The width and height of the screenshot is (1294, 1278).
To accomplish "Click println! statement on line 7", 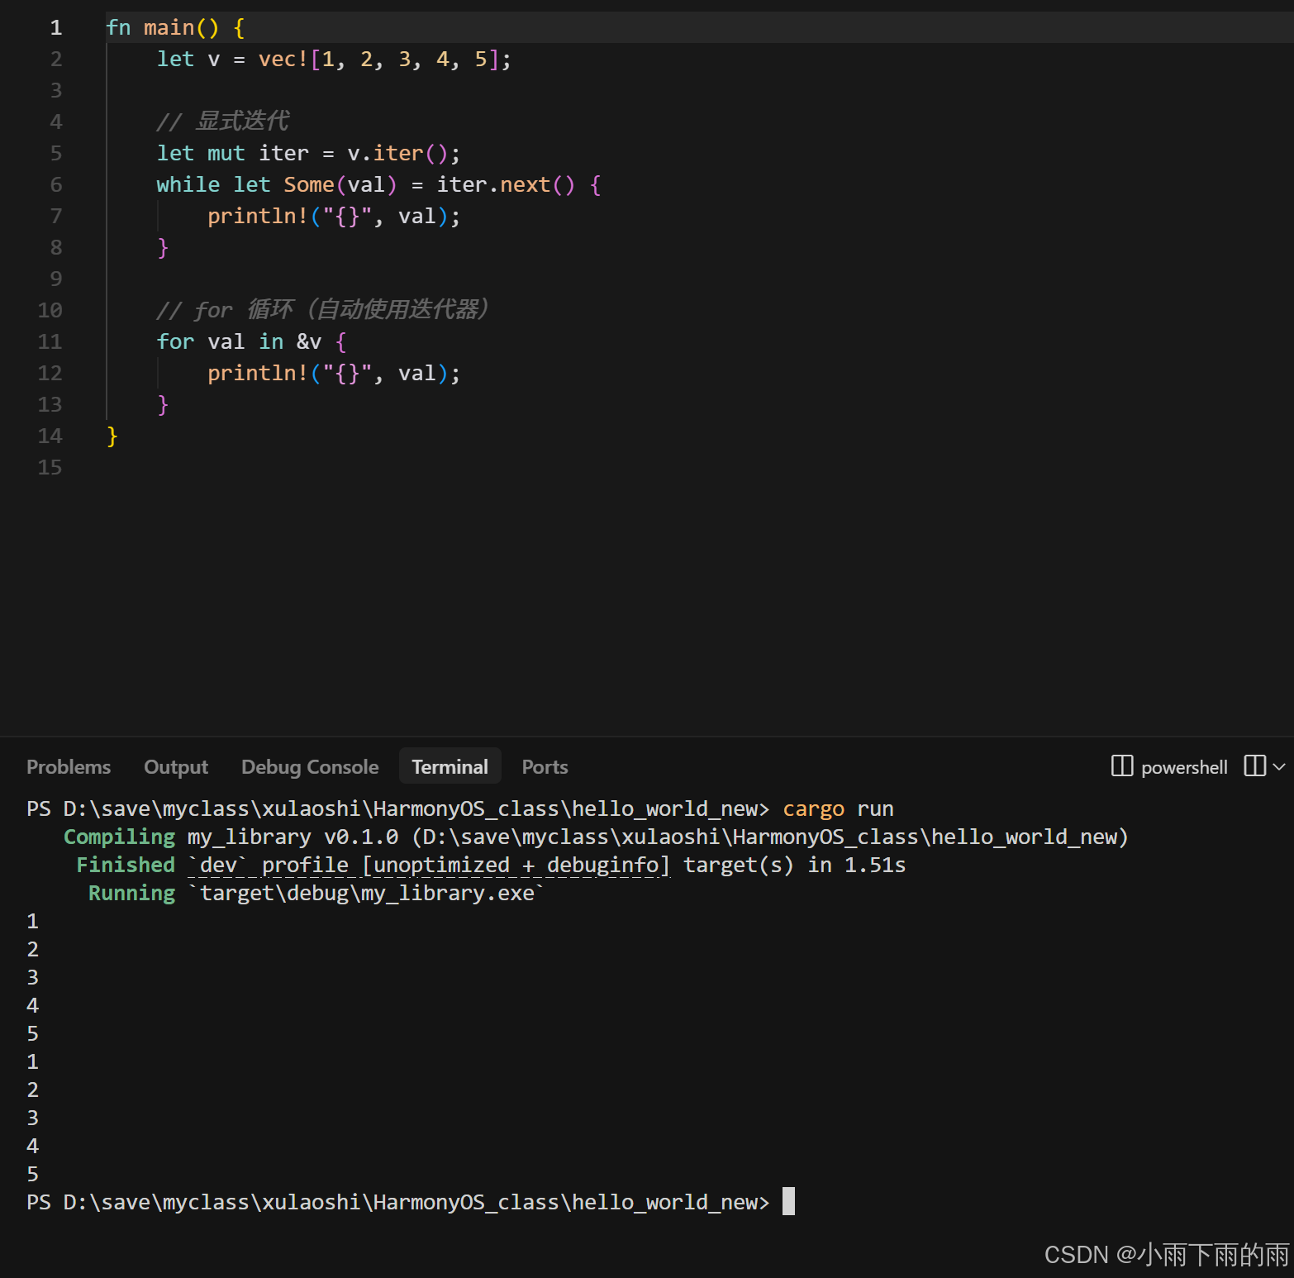I will pos(334,216).
